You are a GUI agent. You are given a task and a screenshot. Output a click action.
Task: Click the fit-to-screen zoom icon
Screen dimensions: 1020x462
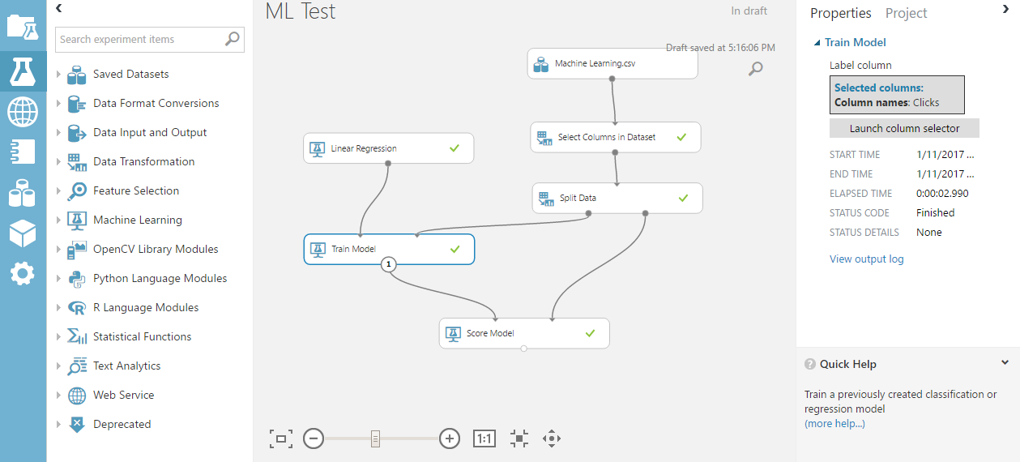pyautogui.click(x=280, y=438)
